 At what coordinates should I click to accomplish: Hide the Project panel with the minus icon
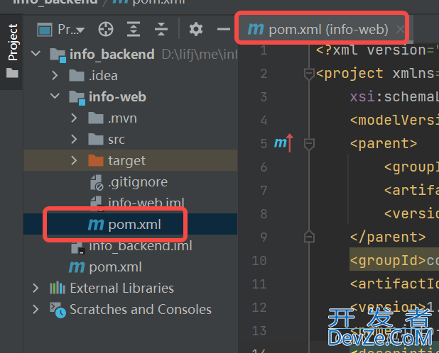[224, 29]
